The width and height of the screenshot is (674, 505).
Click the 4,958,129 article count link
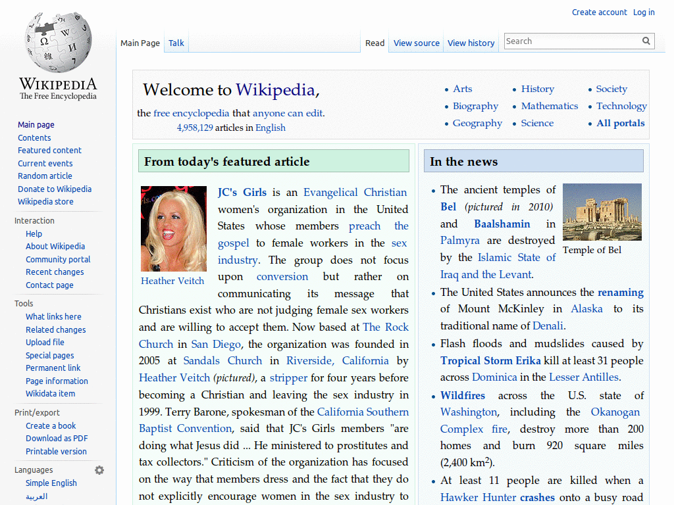point(195,128)
